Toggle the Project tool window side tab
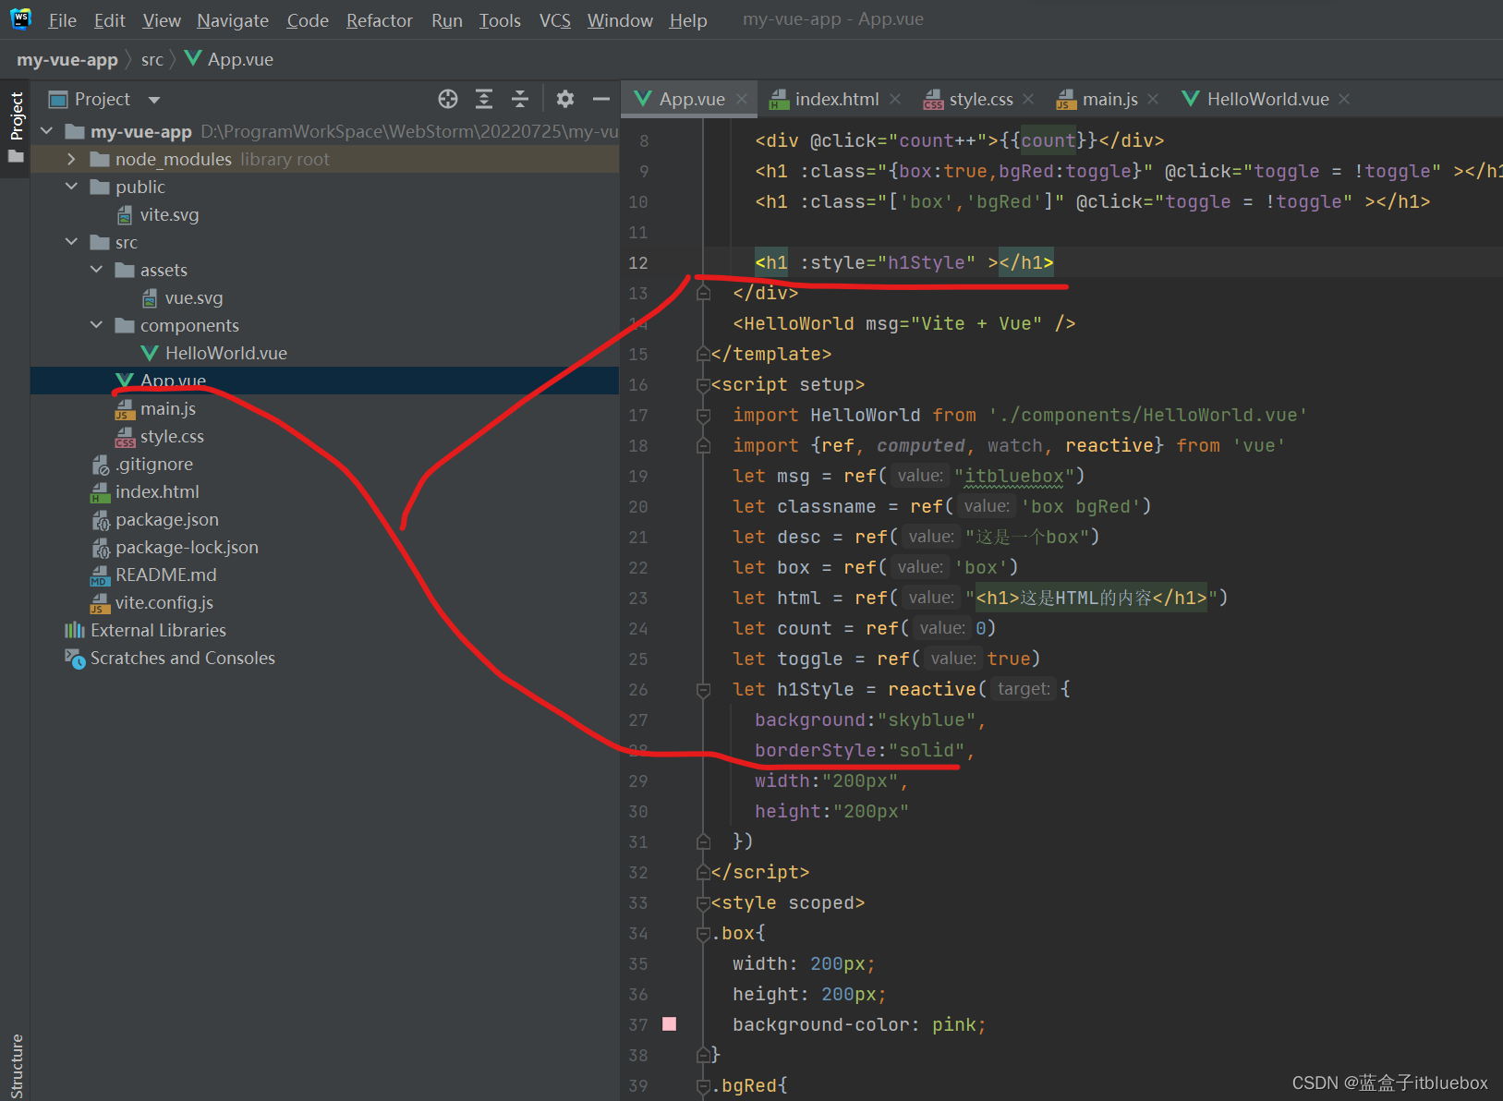 click(x=16, y=128)
